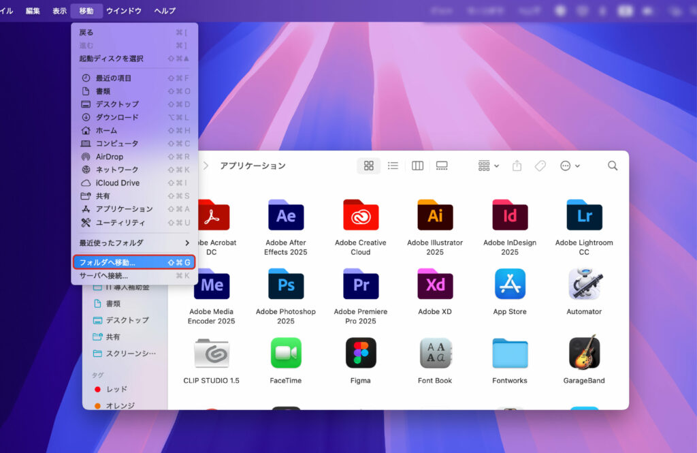The height and width of the screenshot is (453, 697).
Task: Click the share icon in Finder toolbar
Action: (517, 166)
